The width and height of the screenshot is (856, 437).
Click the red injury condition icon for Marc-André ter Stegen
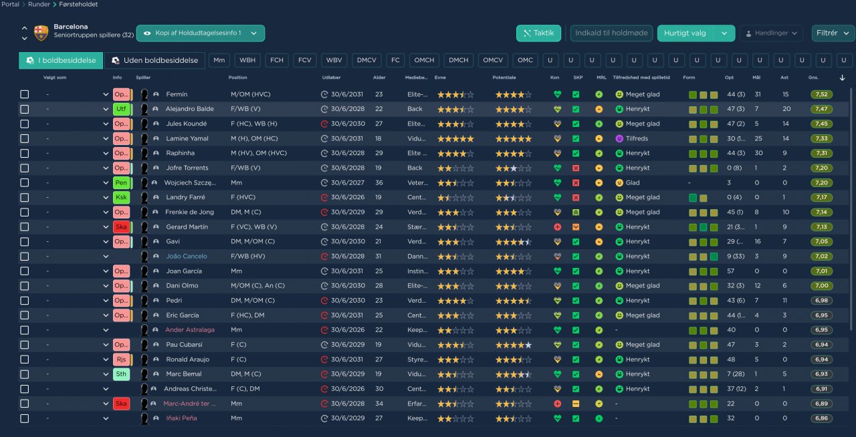pyautogui.click(x=557, y=404)
